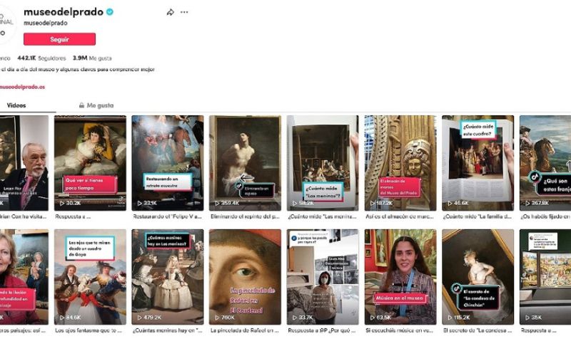Click caption 'Si escucháis música en vu...'
Image resolution: width=571 pixels, height=356 pixels.
point(400,330)
